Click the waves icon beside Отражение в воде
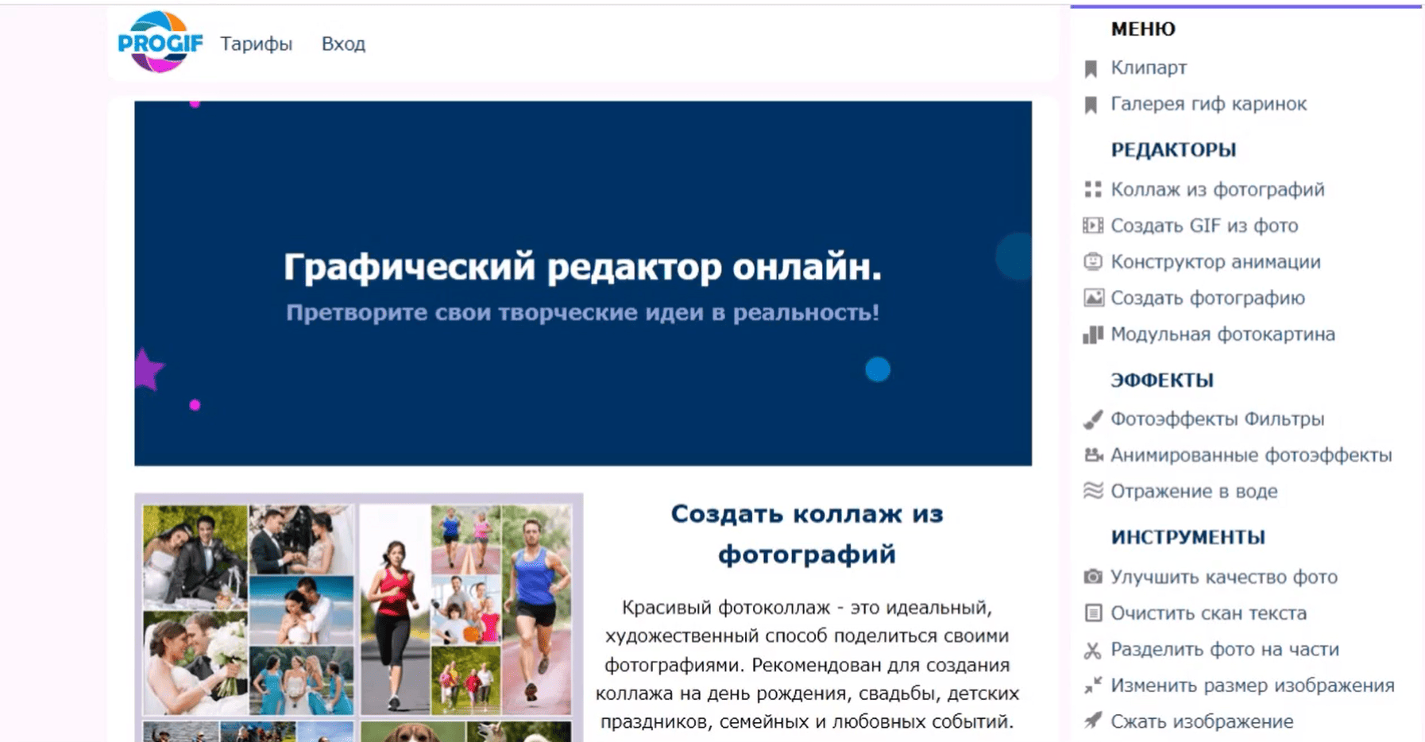 point(1093,491)
